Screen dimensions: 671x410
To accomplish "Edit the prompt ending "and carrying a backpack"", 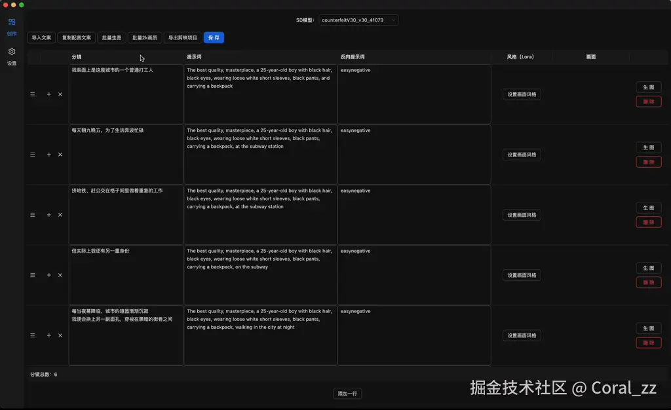I will [x=261, y=94].
